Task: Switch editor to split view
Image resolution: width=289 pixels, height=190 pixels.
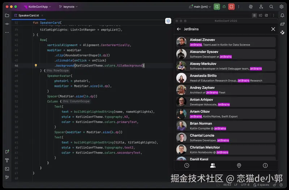Action: 260,16
